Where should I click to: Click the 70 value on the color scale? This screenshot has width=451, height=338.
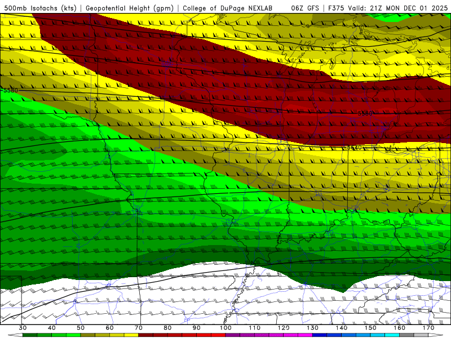pos(139,328)
